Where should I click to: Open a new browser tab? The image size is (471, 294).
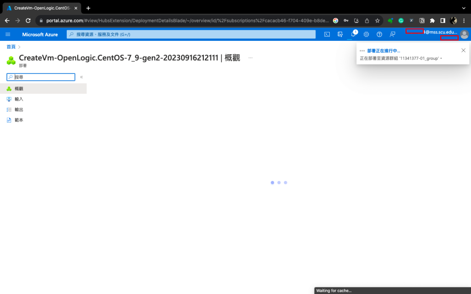coord(88,8)
